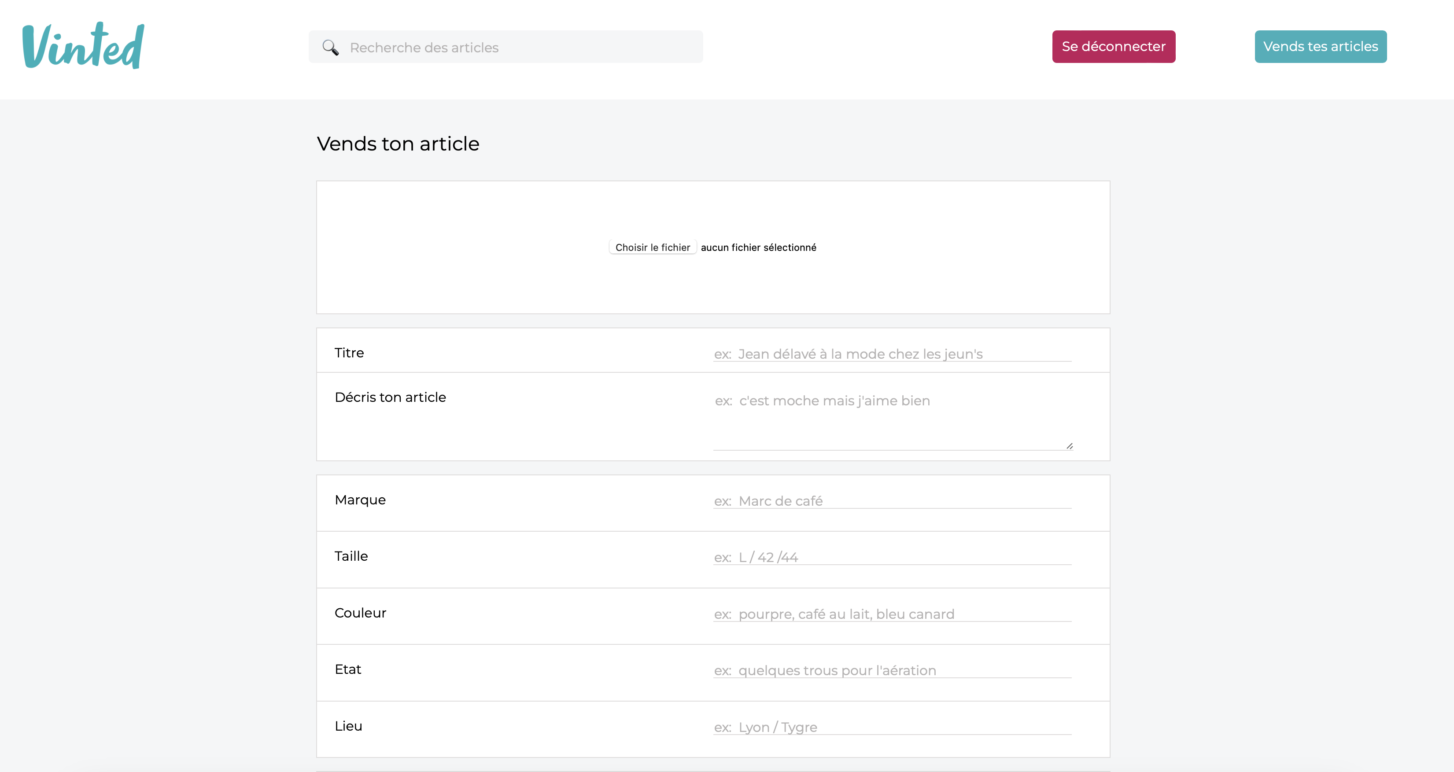The width and height of the screenshot is (1454, 772).
Task: Click the "Couleur" label
Action: (360, 613)
